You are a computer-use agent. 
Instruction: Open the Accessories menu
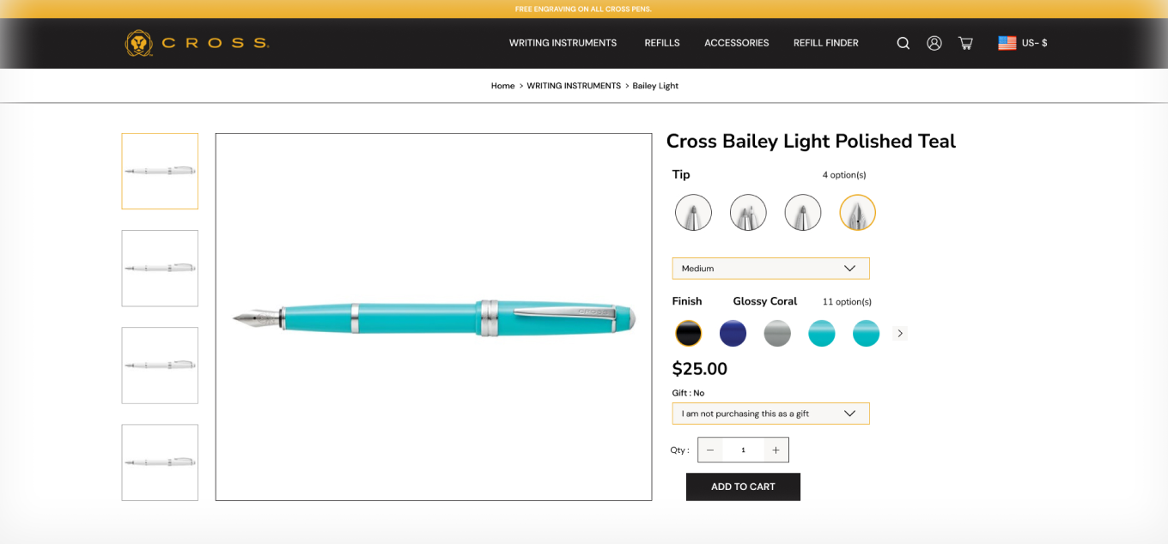click(x=736, y=43)
